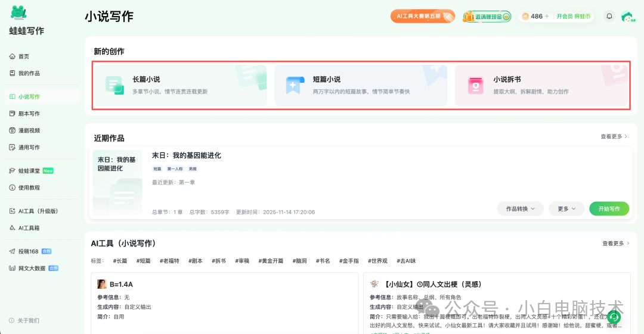Viewport: 644px width, 334px height.
Task: Open the user avatar at top right
Action: coord(627,17)
